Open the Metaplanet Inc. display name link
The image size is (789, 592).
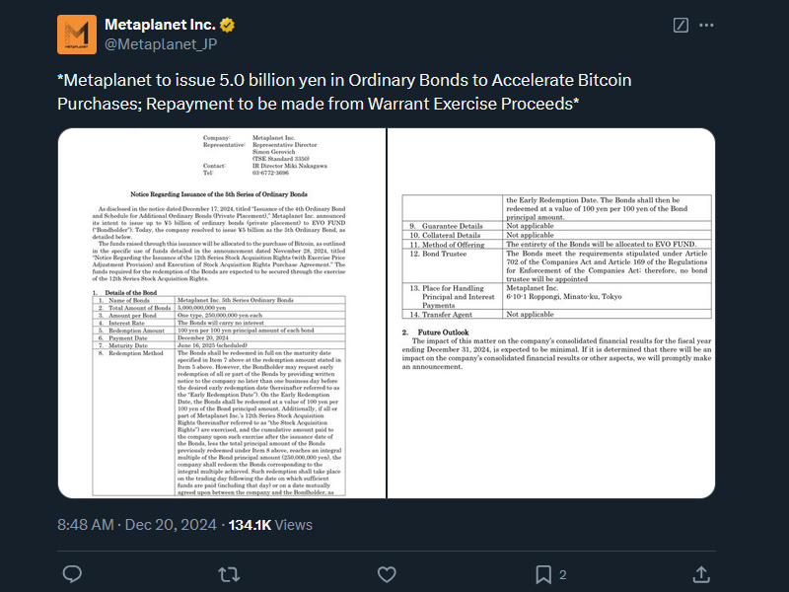click(158, 24)
